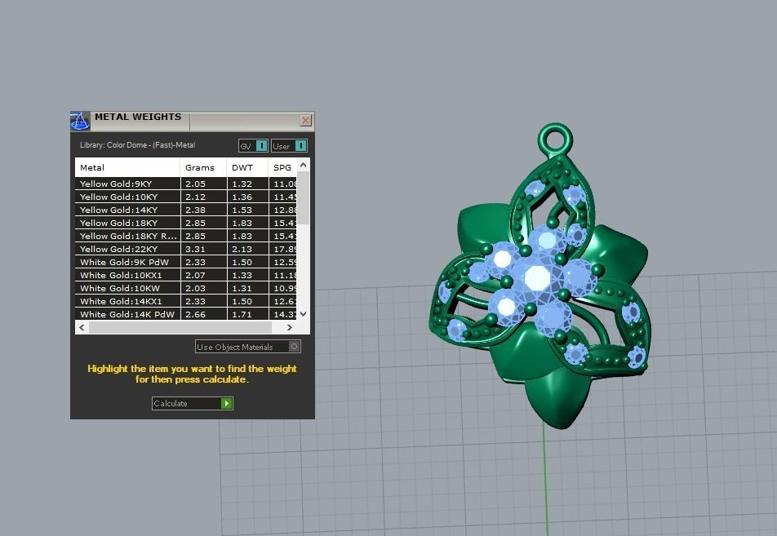This screenshot has height=536, width=777.
Task: Click the Metal column header
Action: pyautogui.click(x=127, y=167)
